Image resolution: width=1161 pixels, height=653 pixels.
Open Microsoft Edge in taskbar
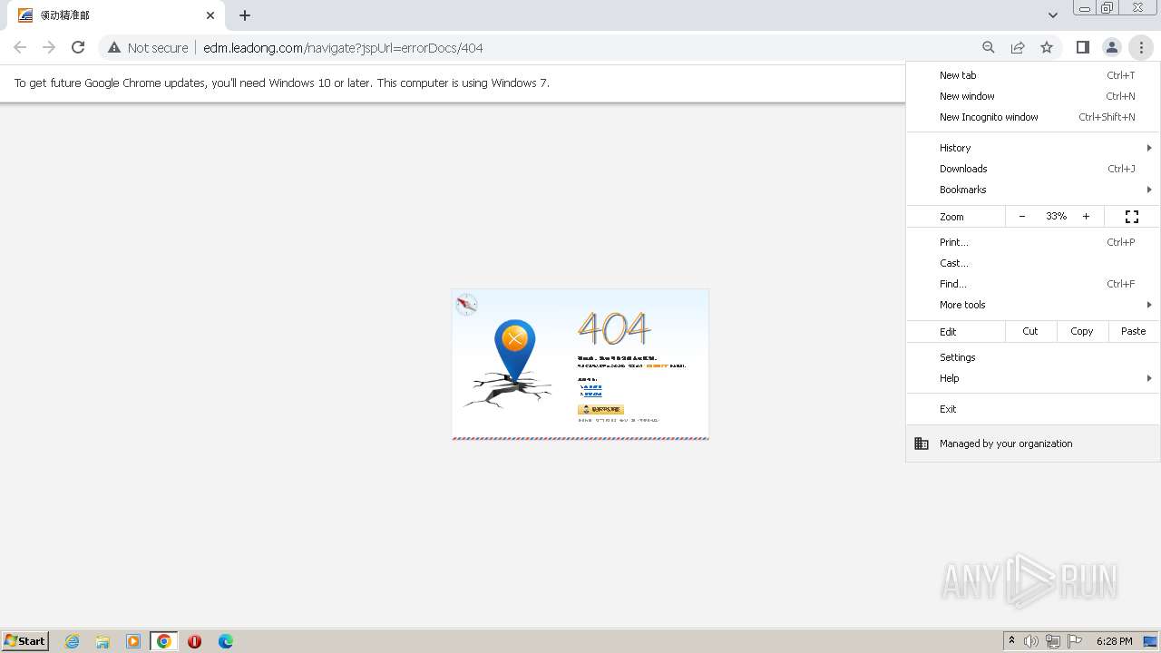pos(226,641)
